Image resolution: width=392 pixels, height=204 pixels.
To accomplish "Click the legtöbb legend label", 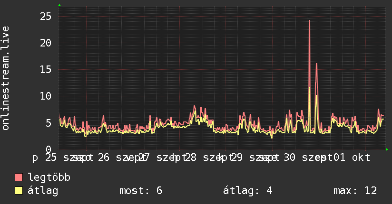I will click(49, 177).
